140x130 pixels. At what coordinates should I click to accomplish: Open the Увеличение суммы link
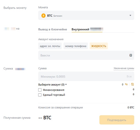[124, 68]
